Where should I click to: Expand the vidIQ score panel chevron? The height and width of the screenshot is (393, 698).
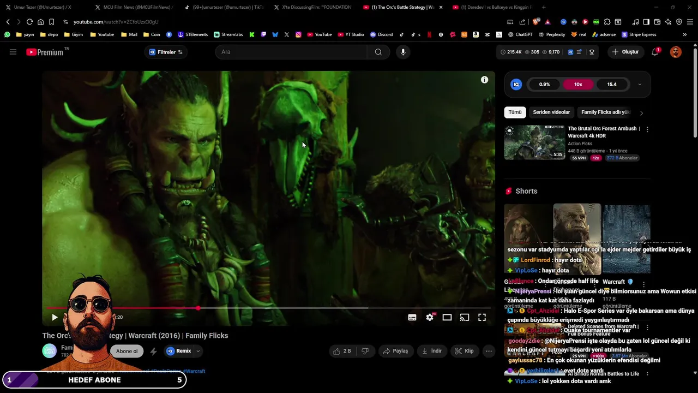[640, 85]
